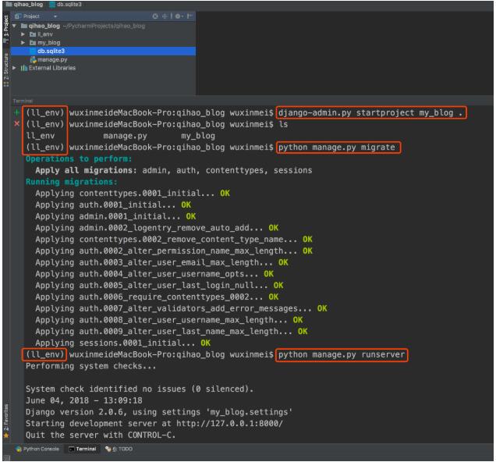Select manage.py in project tree

coord(52,59)
